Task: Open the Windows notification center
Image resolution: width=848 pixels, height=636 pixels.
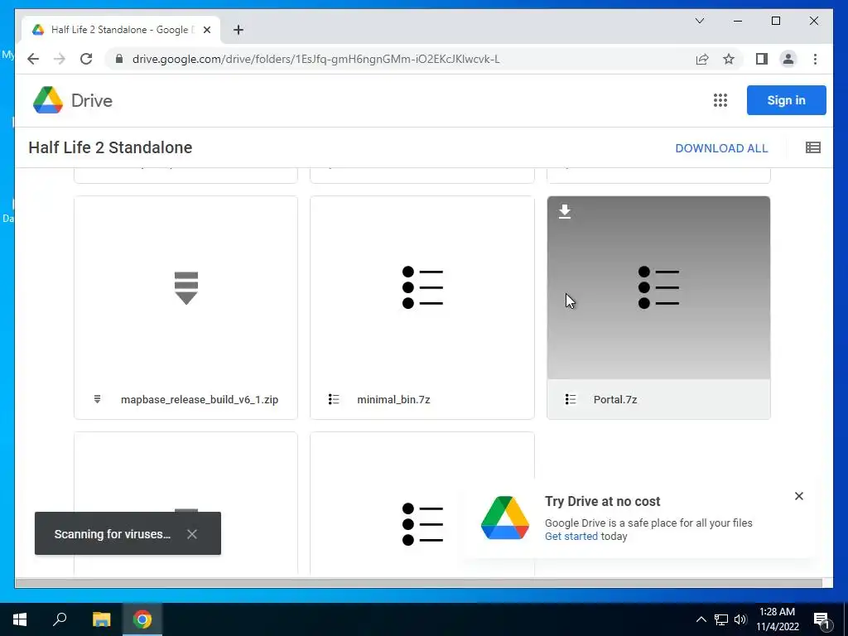Action: pyautogui.click(x=821, y=619)
